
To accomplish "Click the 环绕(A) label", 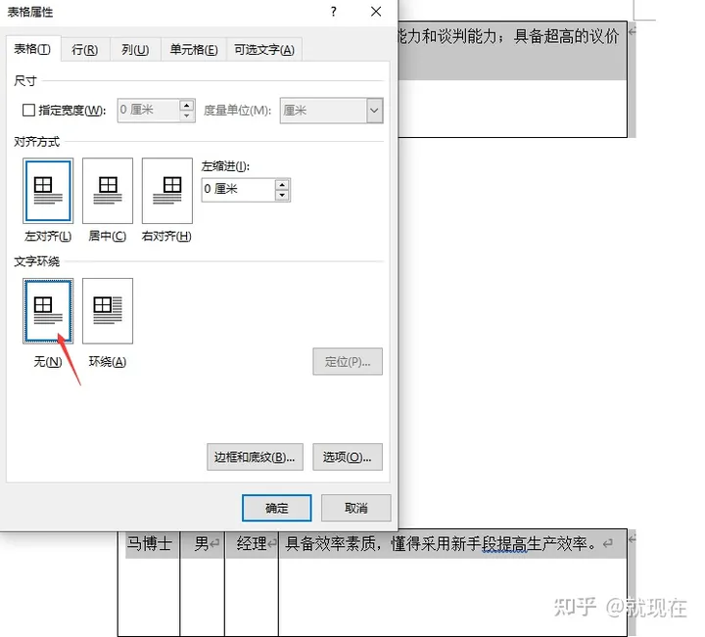I will point(108,362).
